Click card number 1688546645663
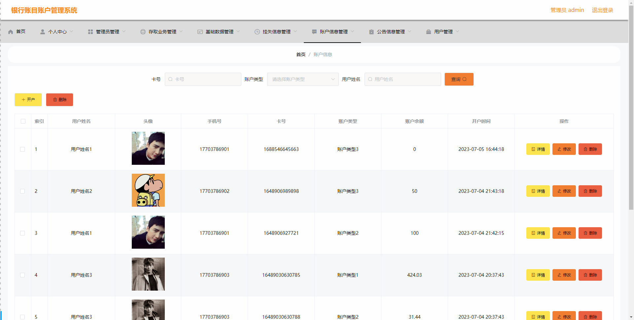The height and width of the screenshot is (320, 634). point(281,149)
